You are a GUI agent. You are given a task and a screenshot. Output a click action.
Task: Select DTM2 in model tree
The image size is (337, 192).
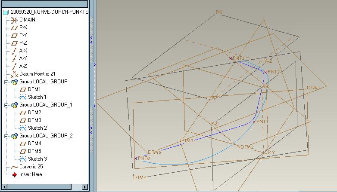tap(34, 112)
